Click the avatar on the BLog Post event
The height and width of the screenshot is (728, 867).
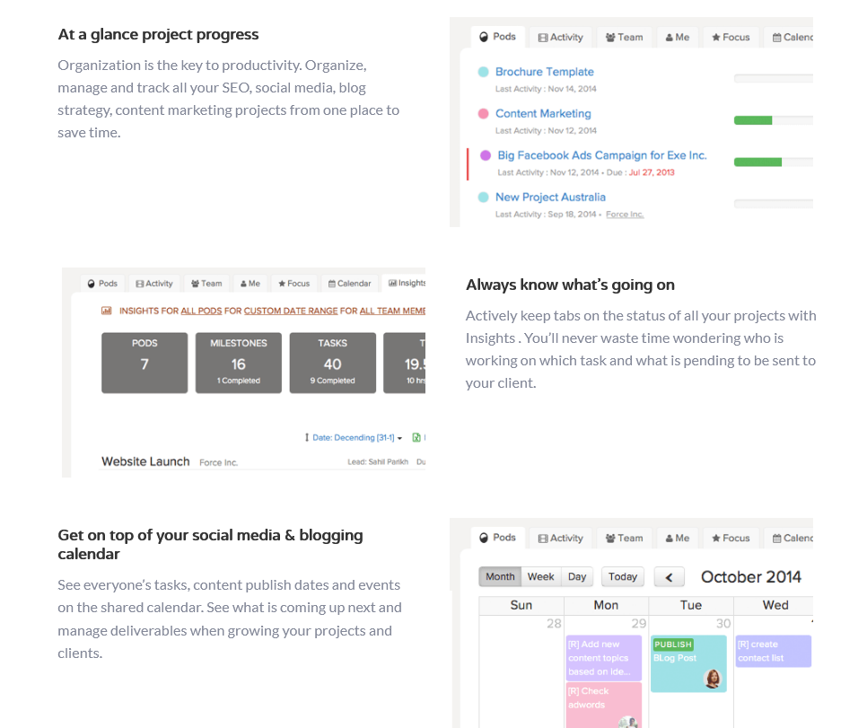714,678
